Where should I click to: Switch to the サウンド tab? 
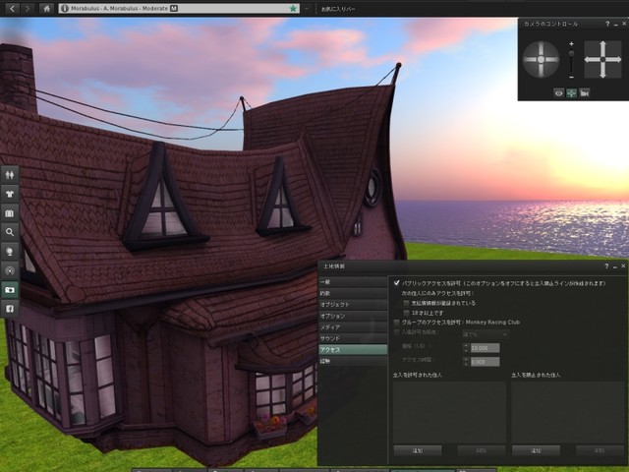(353, 338)
